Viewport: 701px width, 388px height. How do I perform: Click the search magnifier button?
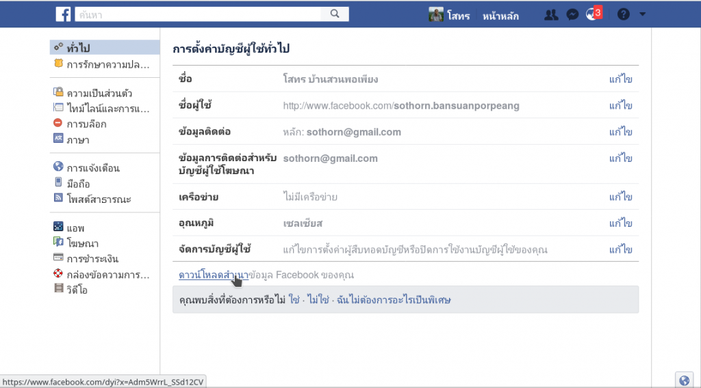tap(335, 14)
